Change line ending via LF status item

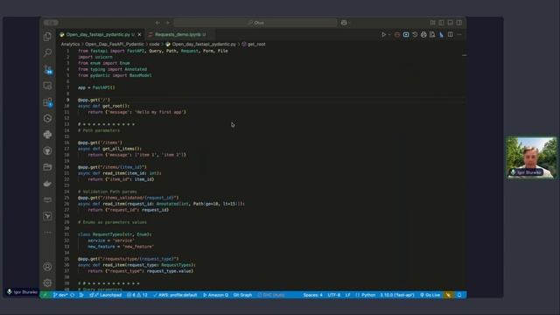pos(347,295)
